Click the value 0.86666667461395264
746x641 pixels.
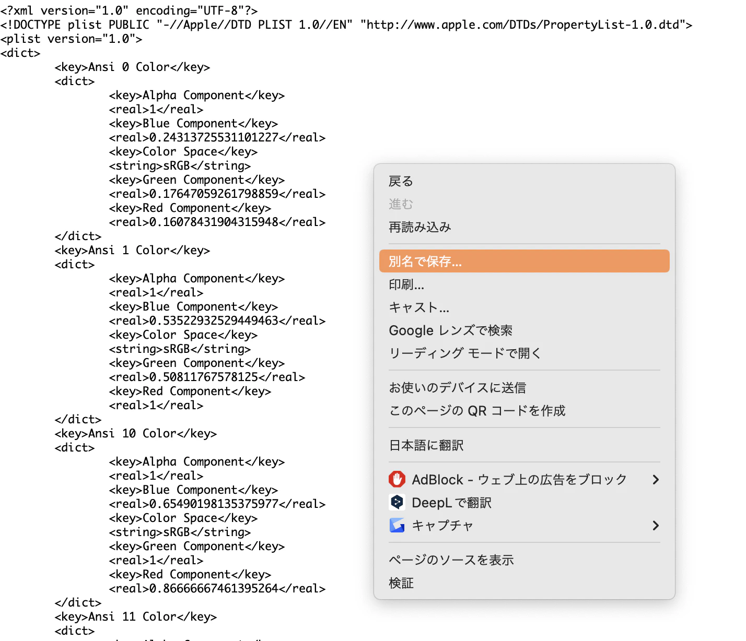pos(214,588)
